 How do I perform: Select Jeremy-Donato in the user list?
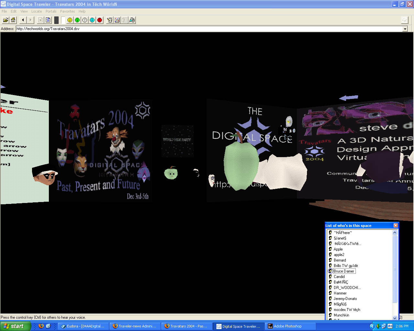345,299
